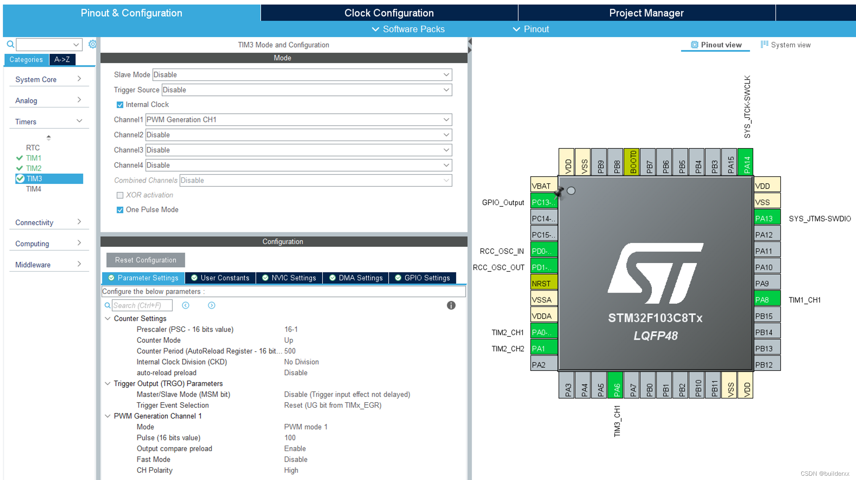
Task: Toggle the XOR activation checkbox
Action: (120, 195)
